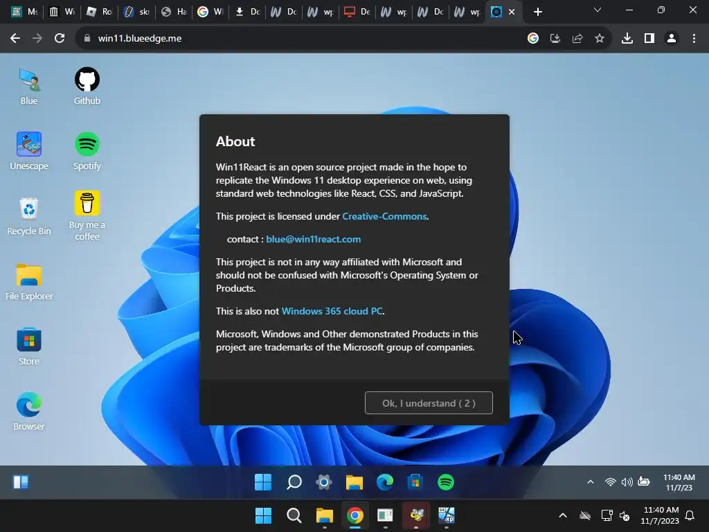Viewport: 709px width, 532px height.
Task: Open Chrome in the real Windows taskbar
Action: [355, 515]
